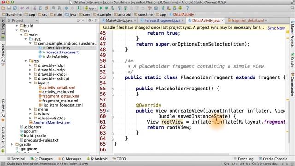The image size is (295, 166).
Task: Expand the gradle folder
Action: point(12,144)
